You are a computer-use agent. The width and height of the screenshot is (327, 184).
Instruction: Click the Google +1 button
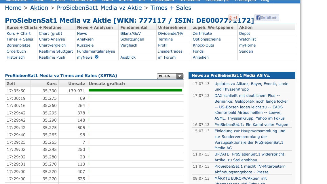[233, 18]
